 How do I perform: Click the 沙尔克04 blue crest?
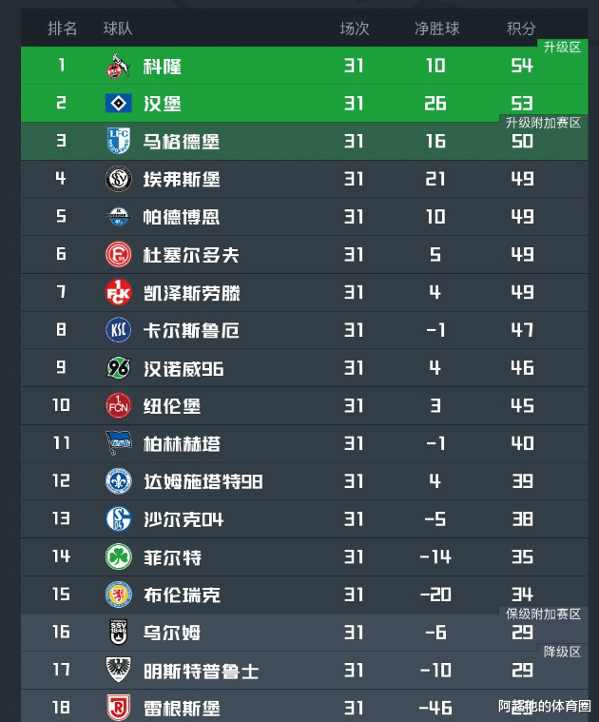click(118, 518)
